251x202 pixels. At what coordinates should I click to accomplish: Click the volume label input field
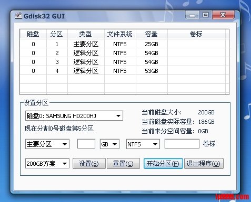click(182, 144)
